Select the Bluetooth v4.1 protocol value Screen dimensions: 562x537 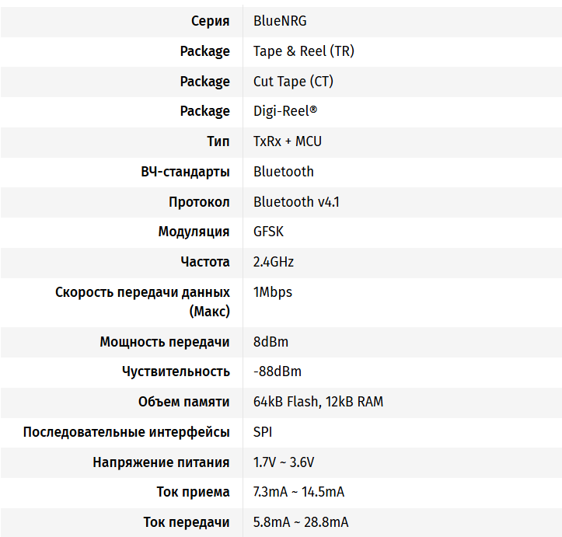coord(296,202)
